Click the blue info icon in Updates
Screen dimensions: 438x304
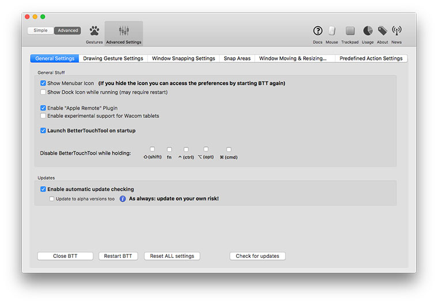pos(122,199)
